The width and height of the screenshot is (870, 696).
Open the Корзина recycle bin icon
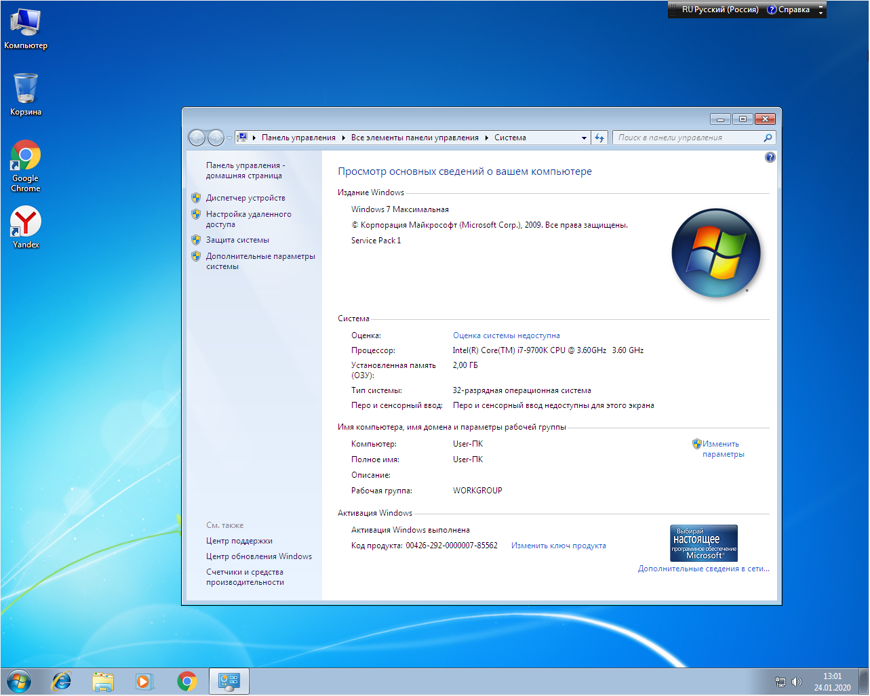pos(26,94)
